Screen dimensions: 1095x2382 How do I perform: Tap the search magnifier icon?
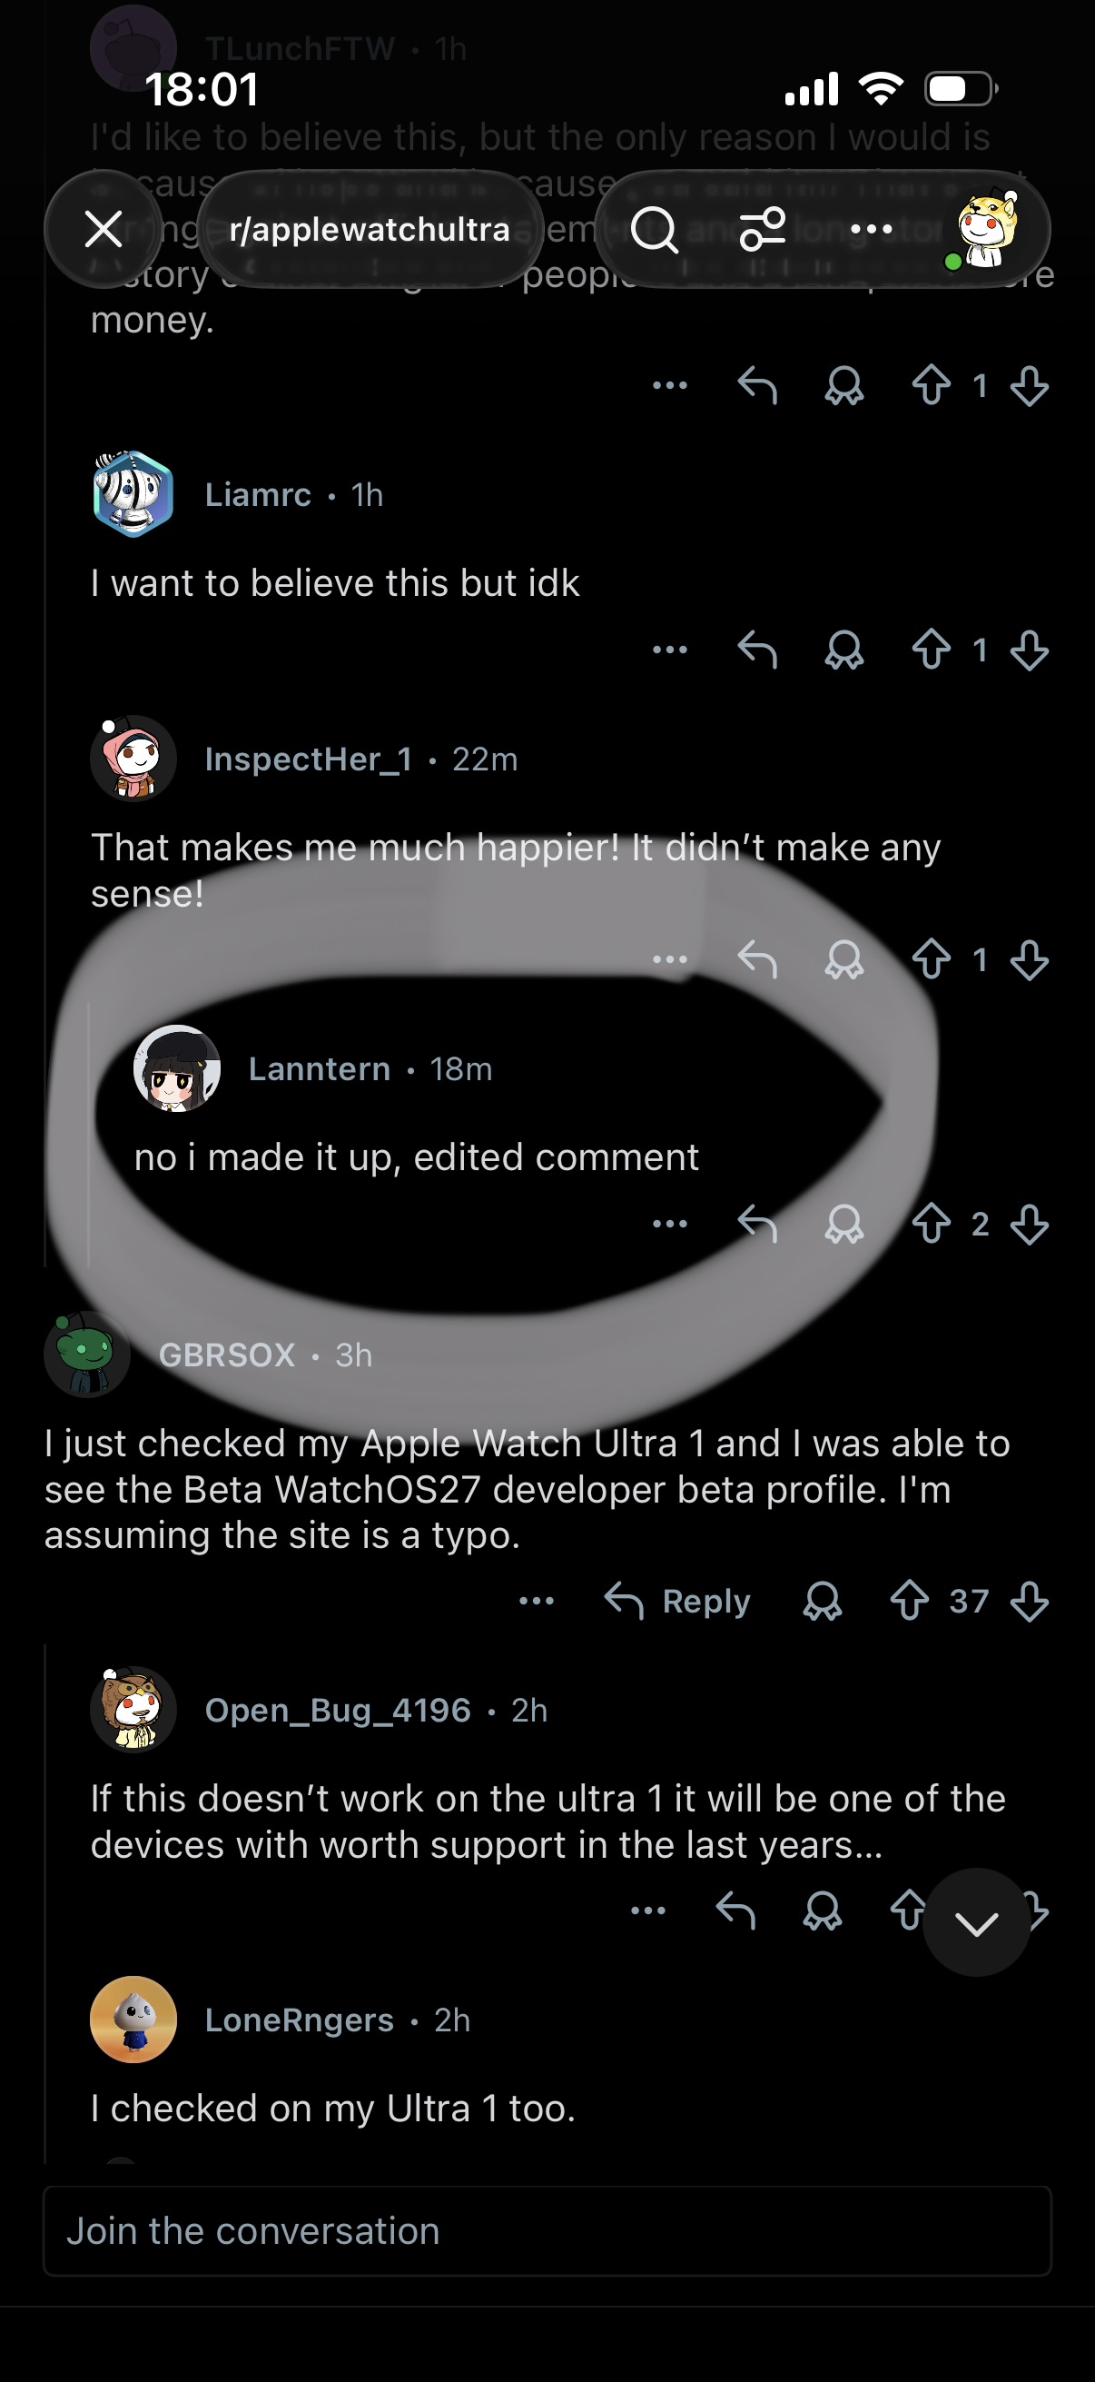point(655,229)
